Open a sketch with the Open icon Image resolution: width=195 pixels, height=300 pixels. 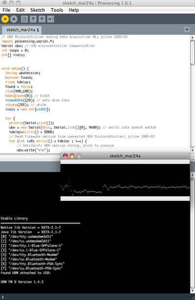click(33, 19)
